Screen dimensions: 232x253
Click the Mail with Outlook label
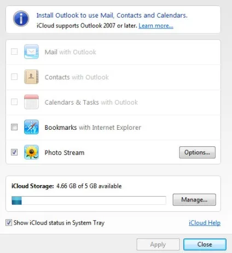tap(71, 52)
